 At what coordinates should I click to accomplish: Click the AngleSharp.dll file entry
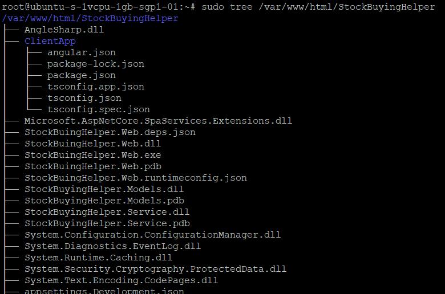pyautogui.click(x=64, y=30)
